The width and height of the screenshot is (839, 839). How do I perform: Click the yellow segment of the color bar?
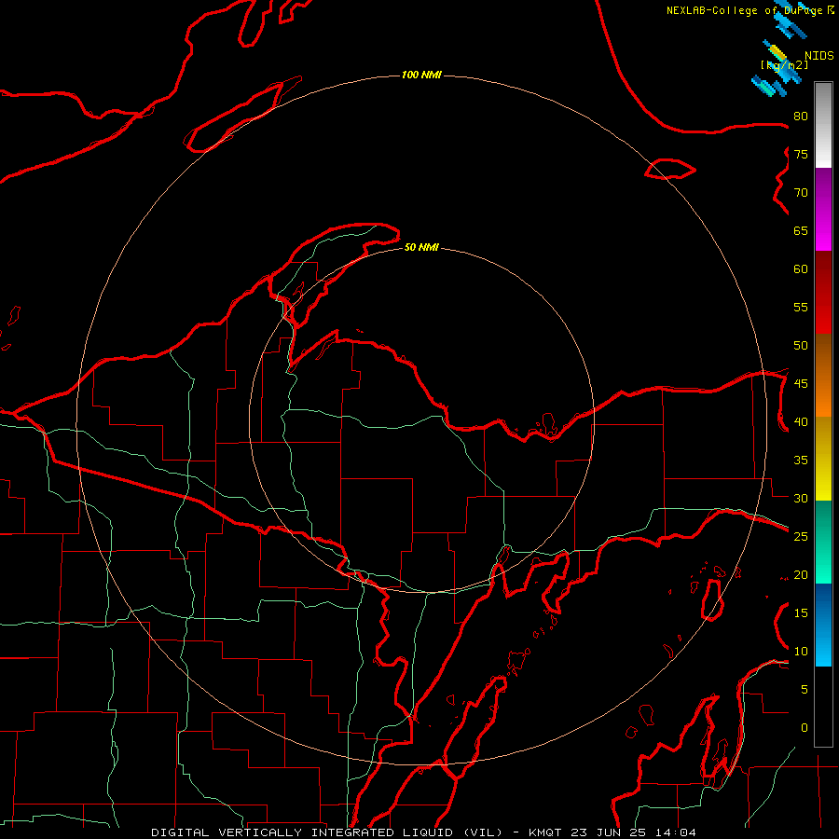tap(823, 459)
